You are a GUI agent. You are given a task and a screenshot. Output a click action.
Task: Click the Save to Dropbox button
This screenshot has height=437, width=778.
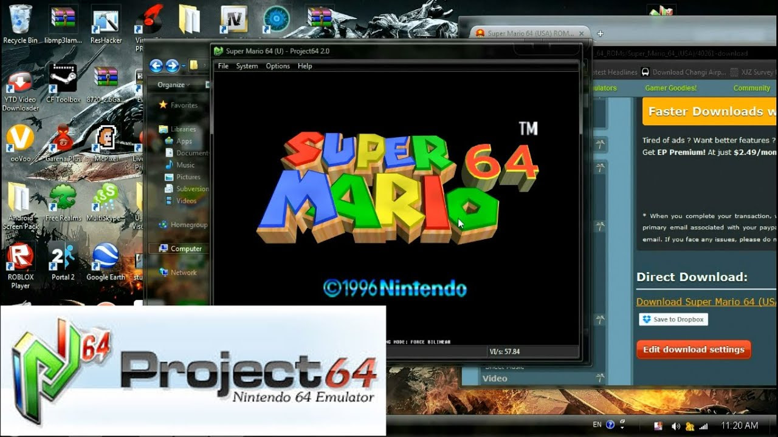click(673, 319)
